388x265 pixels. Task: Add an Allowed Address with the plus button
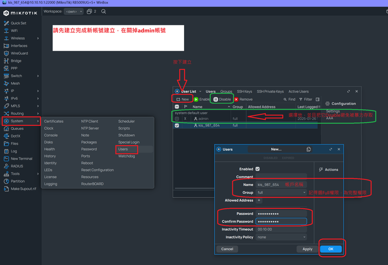(x=259, y=200)
